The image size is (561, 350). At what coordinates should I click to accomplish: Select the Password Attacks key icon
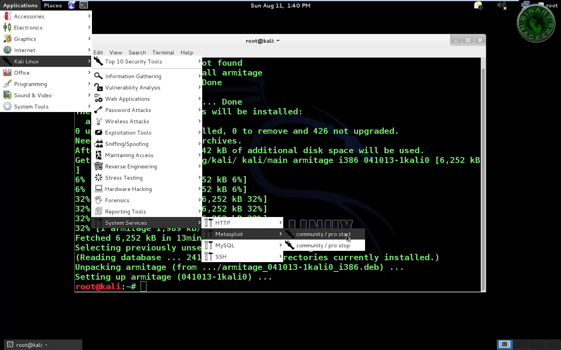[99, 110]
